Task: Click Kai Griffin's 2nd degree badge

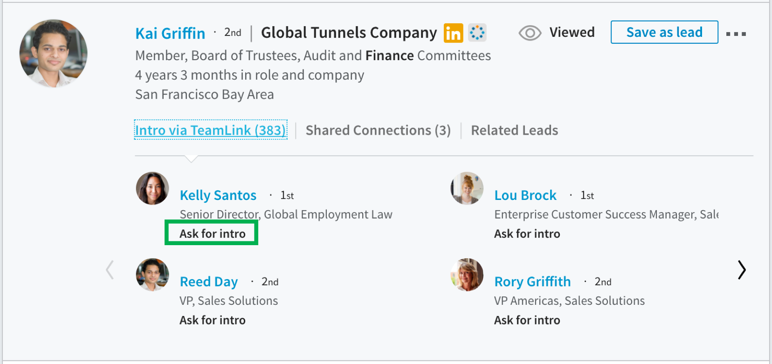Action: (233, 33)
